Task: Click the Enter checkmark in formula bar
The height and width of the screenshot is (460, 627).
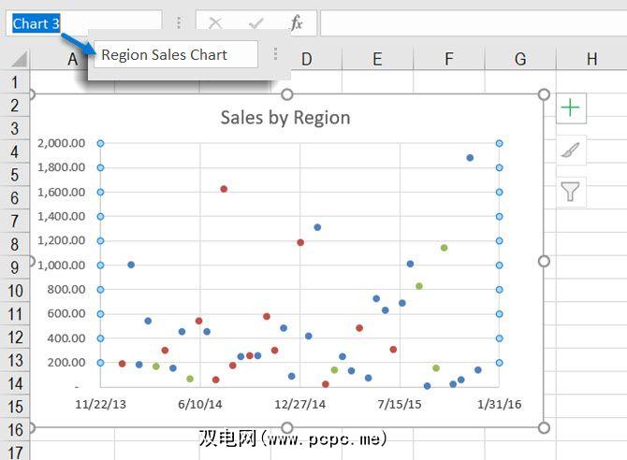Action: click(x=256, y=23)
